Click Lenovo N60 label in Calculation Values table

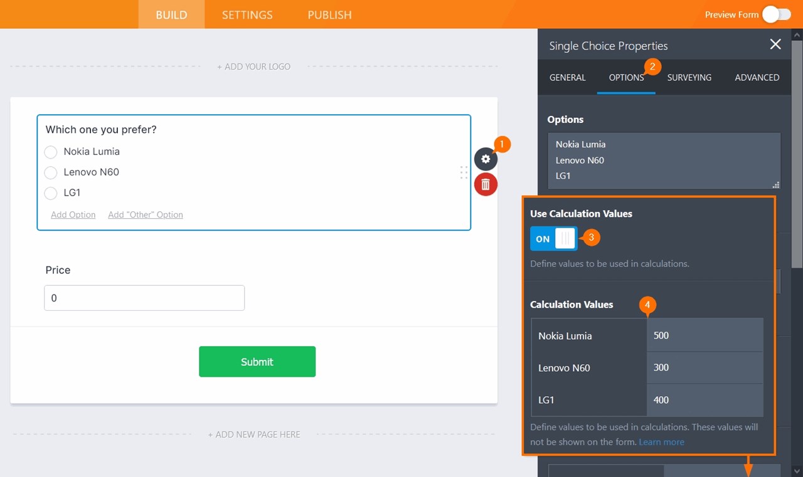(x=564, y=368)
